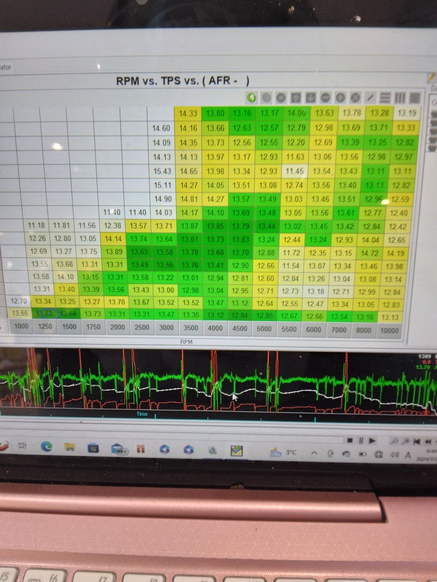
Task: Select the 13.70 cell circled at 1250 RPM
Action: (46, 313)
